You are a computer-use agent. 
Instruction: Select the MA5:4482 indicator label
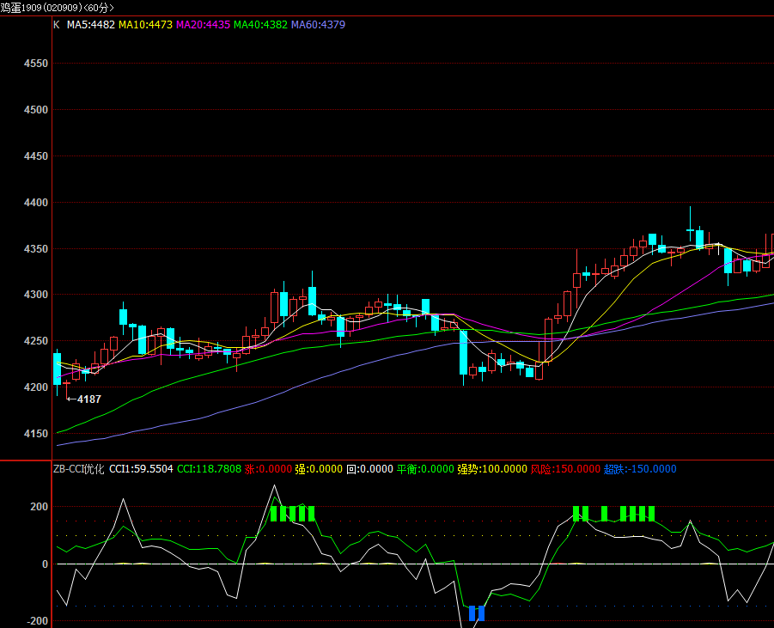(91, 25)
